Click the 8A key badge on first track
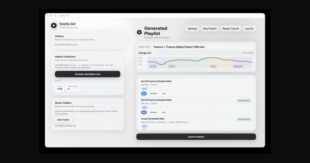This screenshot has width=310, height=163. coord(144,94)
